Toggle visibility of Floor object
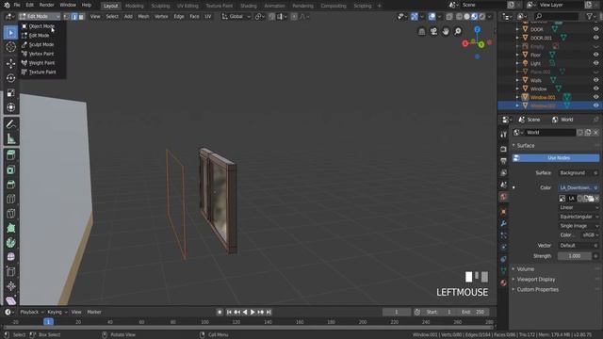The height and width of the screenshot is (339, 603). [x=595, y=55]
